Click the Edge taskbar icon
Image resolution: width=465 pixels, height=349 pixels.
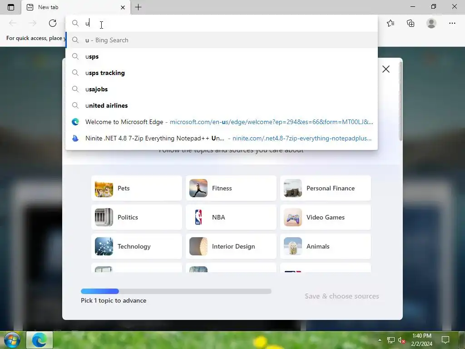pyautogui.click(x=40, y=340)
